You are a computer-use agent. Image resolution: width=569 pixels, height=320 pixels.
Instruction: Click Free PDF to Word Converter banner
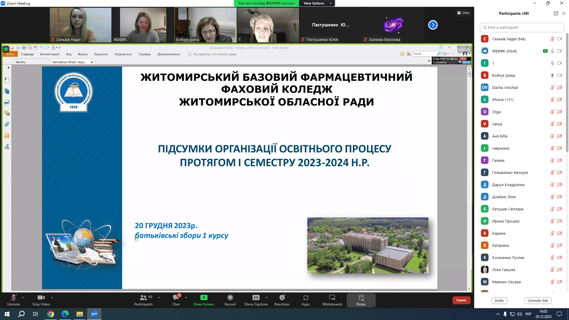tap(451, 60)
